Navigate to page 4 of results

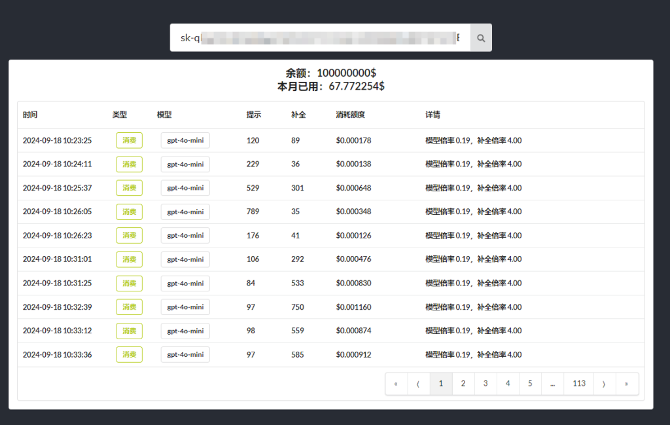pos(508,384)
